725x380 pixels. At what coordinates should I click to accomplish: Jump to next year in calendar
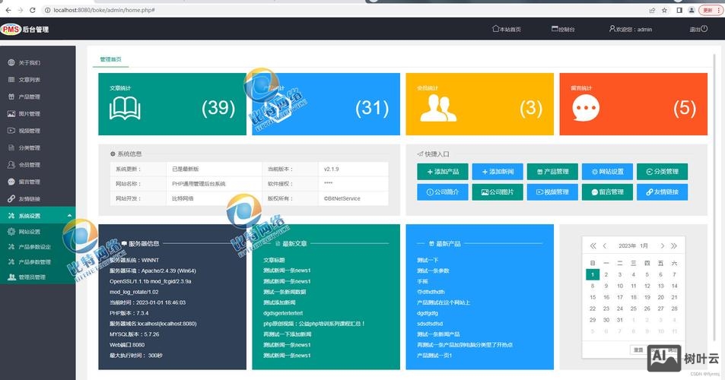click(x=673, y=245)
